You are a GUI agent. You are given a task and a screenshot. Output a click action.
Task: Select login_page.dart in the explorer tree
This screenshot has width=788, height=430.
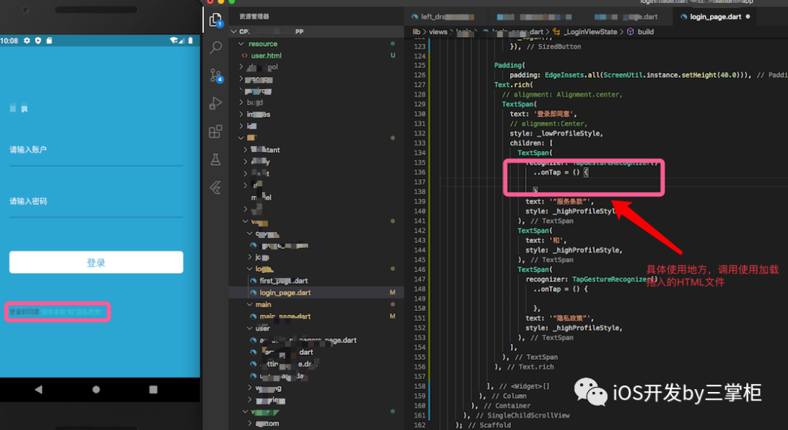pos(285,293)
